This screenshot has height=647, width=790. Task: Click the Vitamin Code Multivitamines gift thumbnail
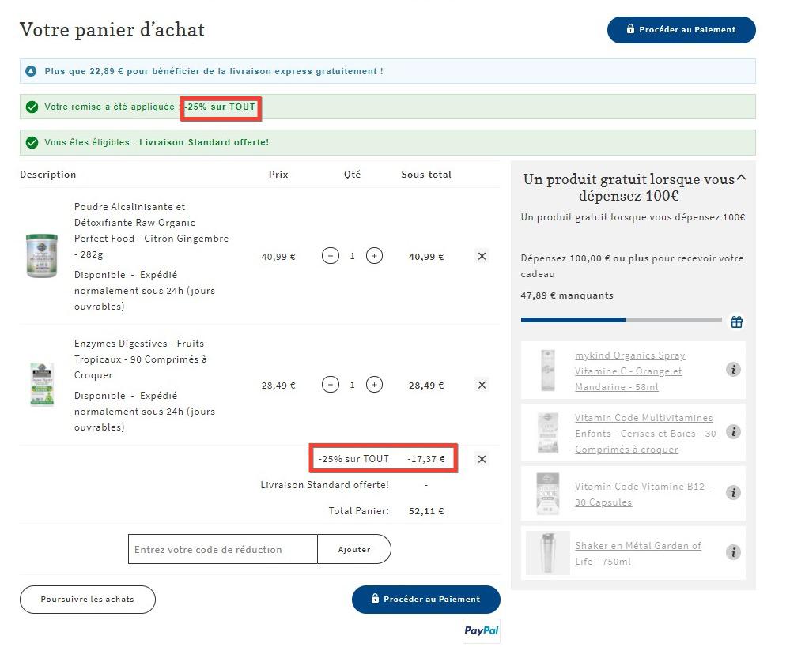[x=548, y=432]
